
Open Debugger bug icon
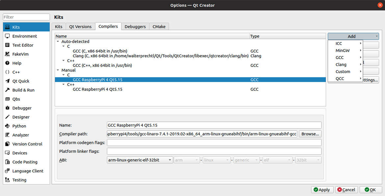(x=7, y=108)
